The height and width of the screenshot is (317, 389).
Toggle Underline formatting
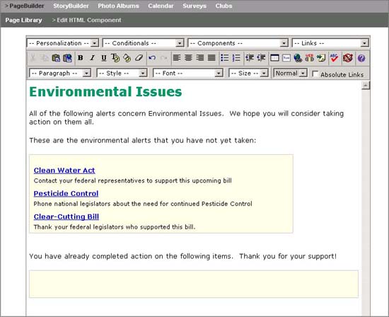104,58
